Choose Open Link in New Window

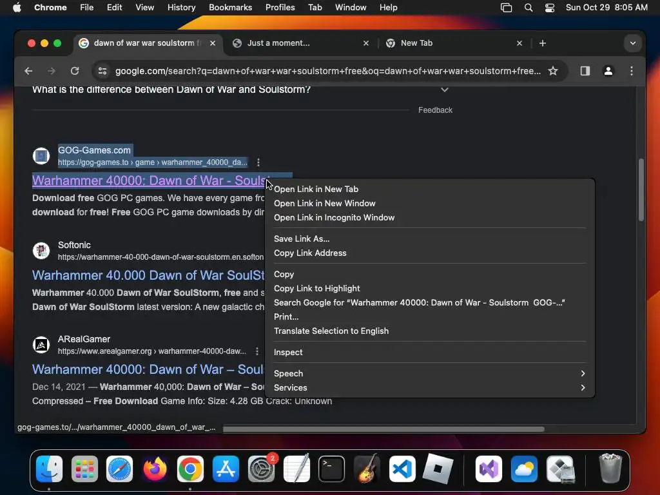tap(430, 203)
